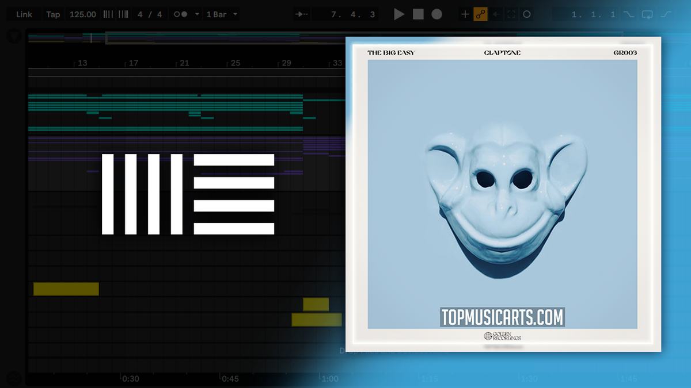Click the Session Record circle icon

pos(527,14)
